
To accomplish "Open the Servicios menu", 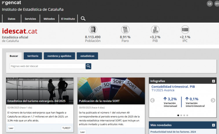I will click(30, 19).
